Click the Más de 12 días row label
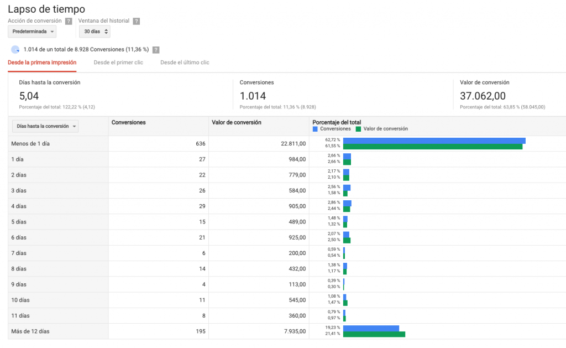The height and width of the screenshot is (348, 566). [x=30, y=331]
